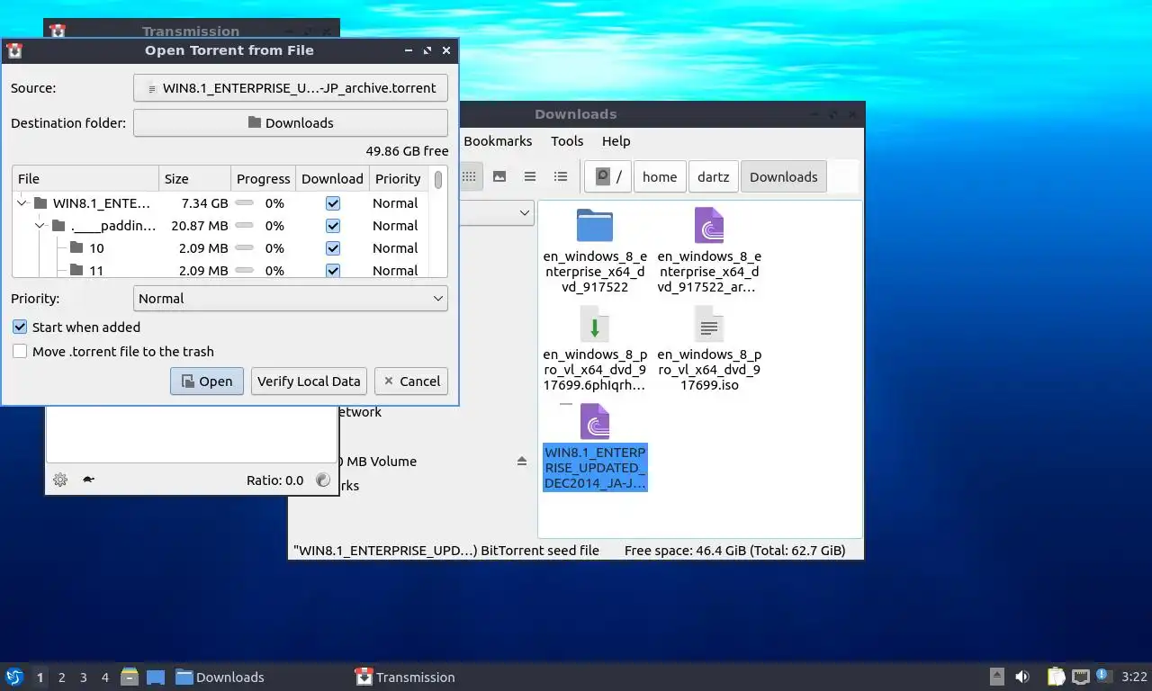Enable Move .torrent file to the trash
This screenshot has width=1152, height=691.
pyautogui.click(x=20, y=351)
